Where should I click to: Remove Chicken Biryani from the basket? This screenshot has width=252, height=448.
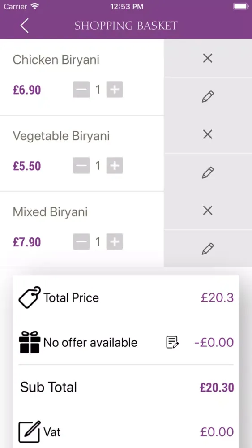click(208, 58)
